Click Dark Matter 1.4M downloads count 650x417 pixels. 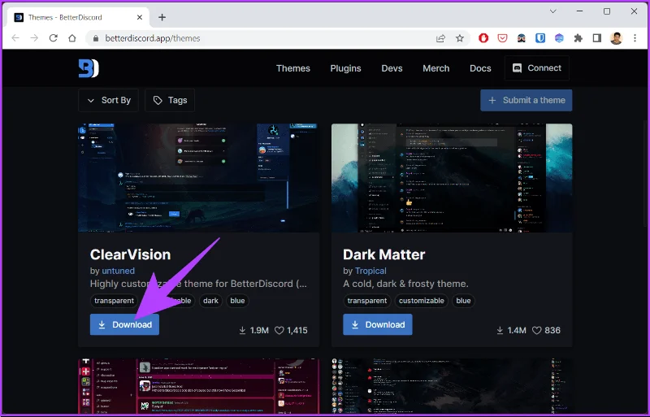(511, 331)
